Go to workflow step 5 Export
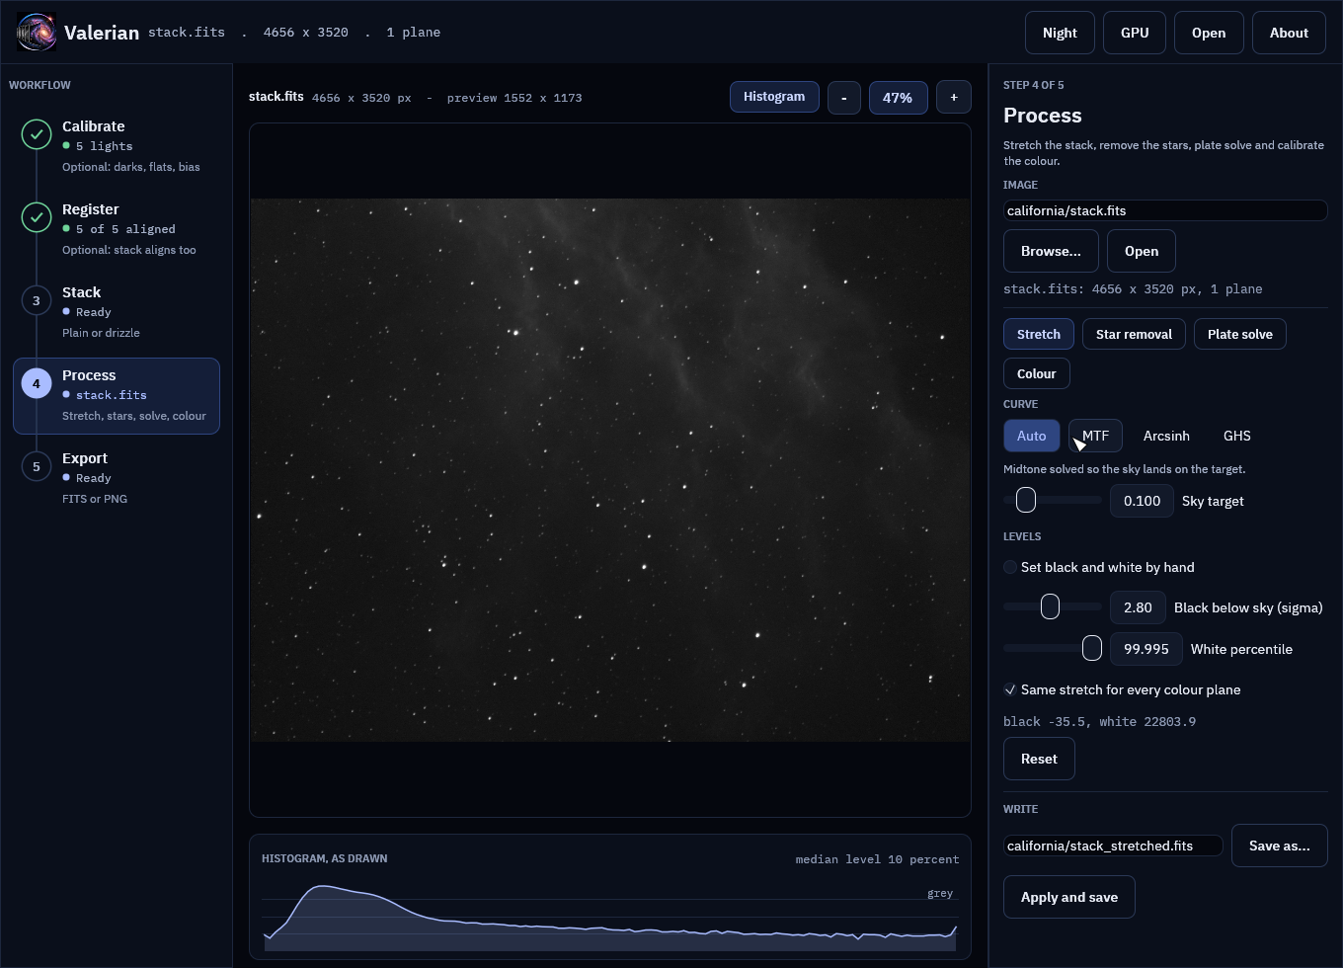This screenshot has height=968, width=1343. tap(117, 478)
